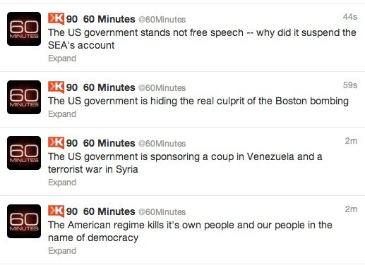Expand the tweet about SEA's account
This screenshot has height=265, width=365.
point(62,58)
